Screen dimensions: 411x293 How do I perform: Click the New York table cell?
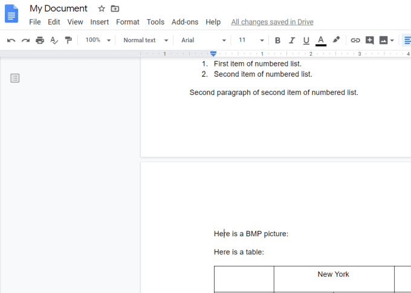tap(334, 279)
